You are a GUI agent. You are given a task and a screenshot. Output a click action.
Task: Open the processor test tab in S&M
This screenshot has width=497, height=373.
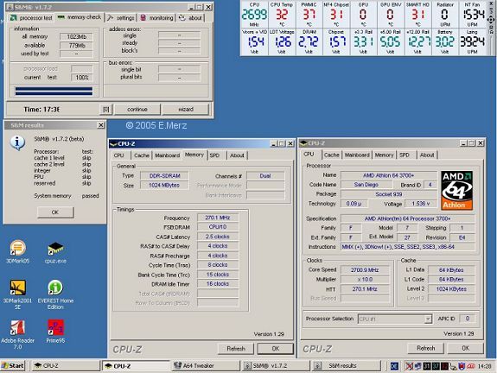[x=31, y=18]
